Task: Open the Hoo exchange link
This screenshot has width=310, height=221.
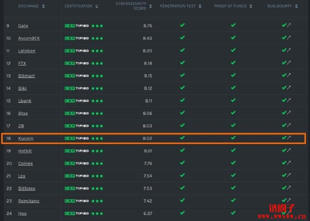Action: (x=22, y=214)
